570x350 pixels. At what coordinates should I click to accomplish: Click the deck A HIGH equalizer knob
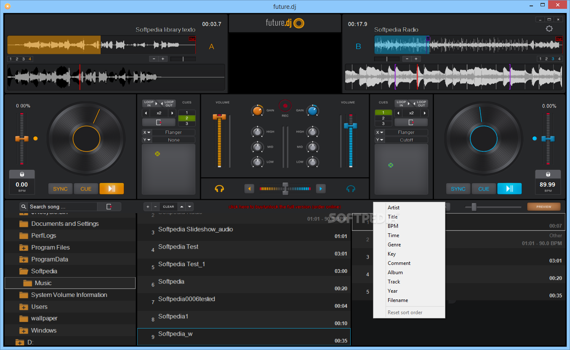point(258,132)
